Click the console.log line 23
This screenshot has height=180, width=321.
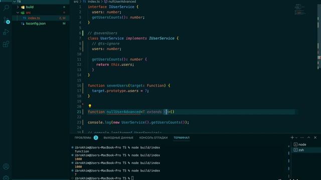click(138, 122)
